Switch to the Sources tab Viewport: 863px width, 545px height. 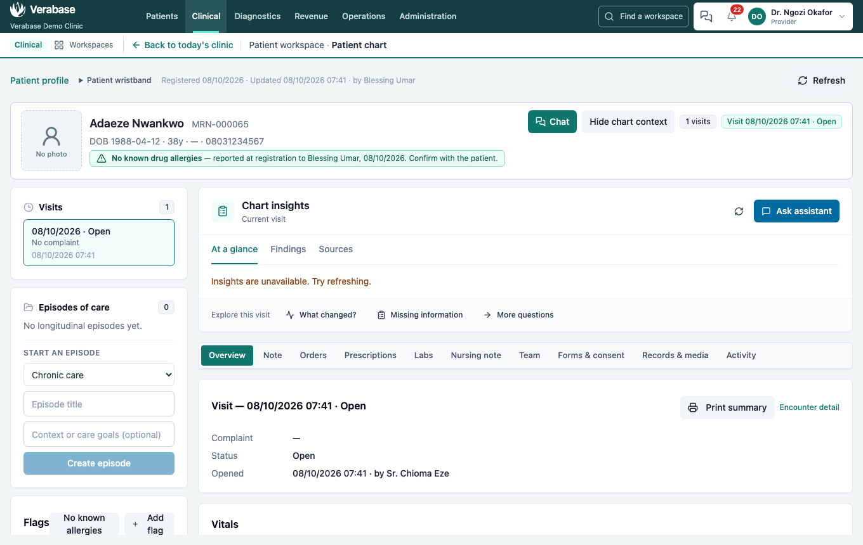pyautogui.click(x=336, y=249)
